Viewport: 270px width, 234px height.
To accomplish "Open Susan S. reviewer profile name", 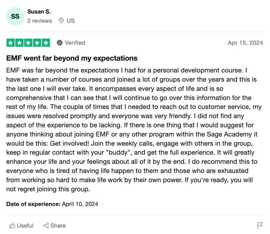I will coord(39,11).
